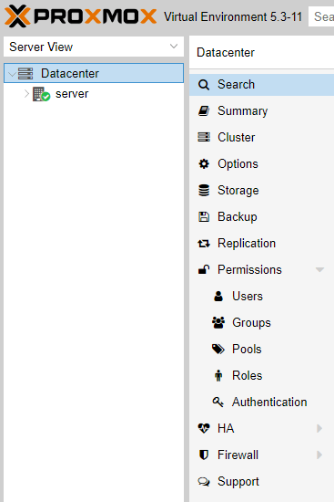This screenshot has width=334, height=502.
Task: Click the Datacenter server-stack icon in the tree
Action: [x=25, y=73]
